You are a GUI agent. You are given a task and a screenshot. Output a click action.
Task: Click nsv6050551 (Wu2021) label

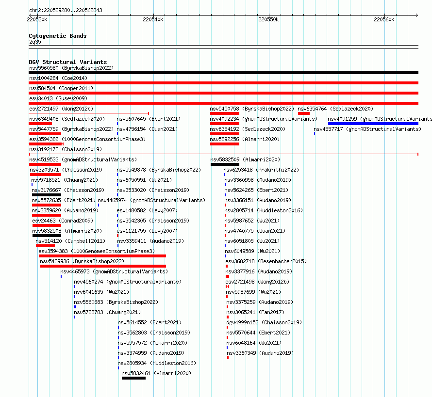pos(144,180)
